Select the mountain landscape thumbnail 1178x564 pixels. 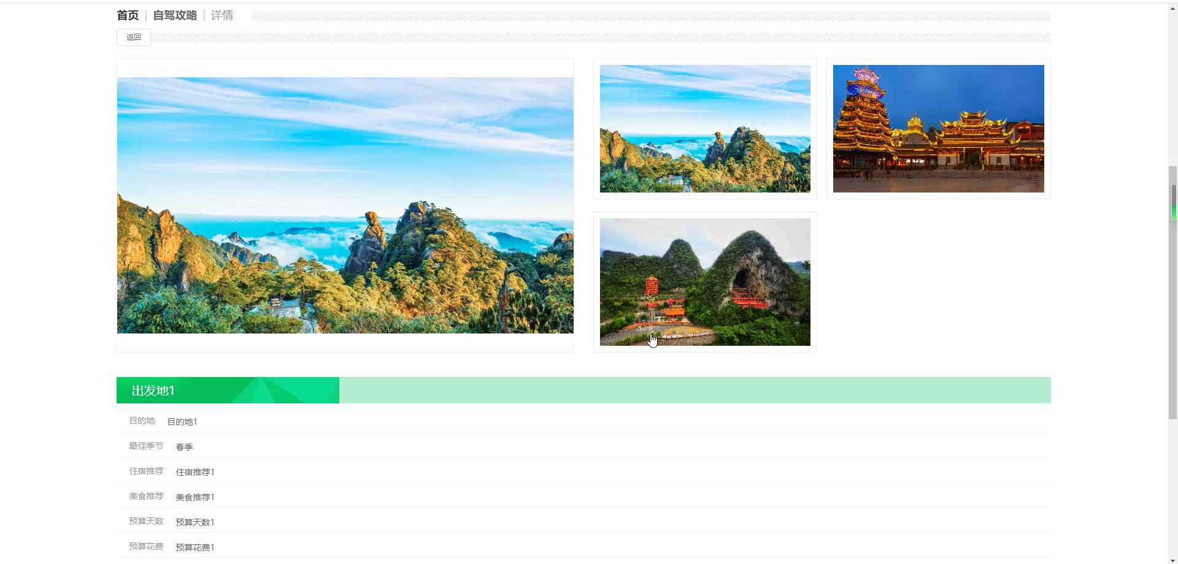(705, 129)
